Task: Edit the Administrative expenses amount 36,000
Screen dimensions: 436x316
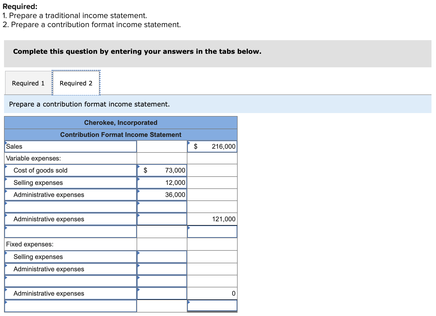Action: [x=162, y=195]
